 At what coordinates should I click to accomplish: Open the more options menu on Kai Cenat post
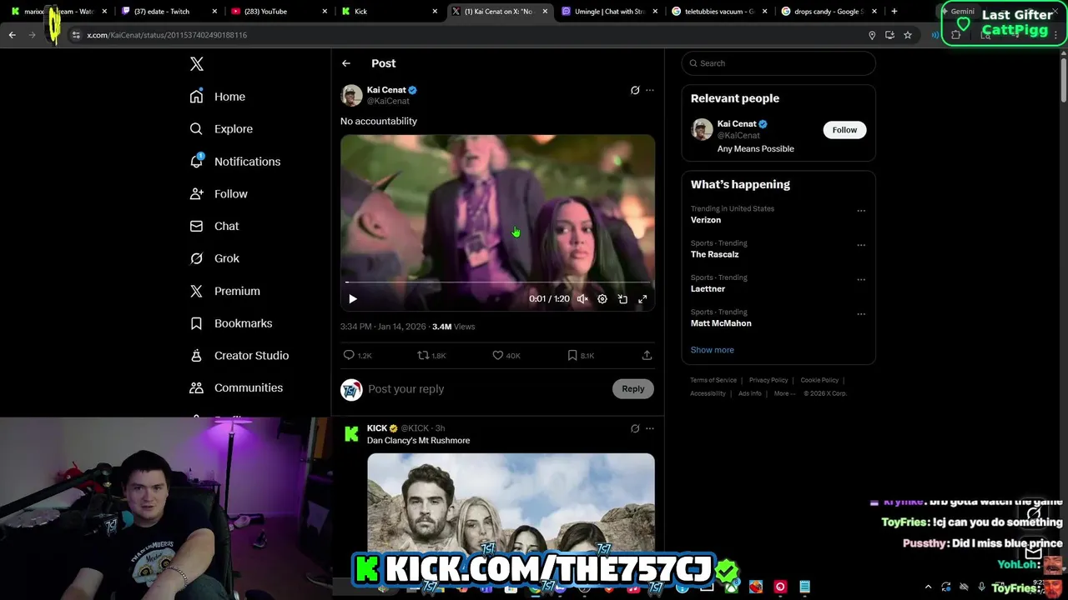tap(650, 90)
